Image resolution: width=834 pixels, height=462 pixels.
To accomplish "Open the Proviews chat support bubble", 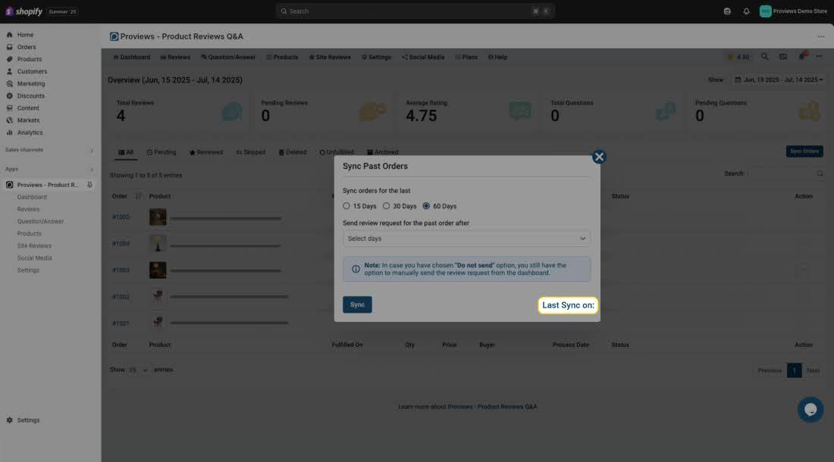I will tap(810, 410).
